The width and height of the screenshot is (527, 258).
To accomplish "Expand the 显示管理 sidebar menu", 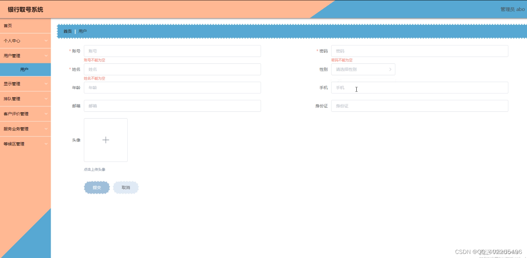I will [x=25, y=84].
